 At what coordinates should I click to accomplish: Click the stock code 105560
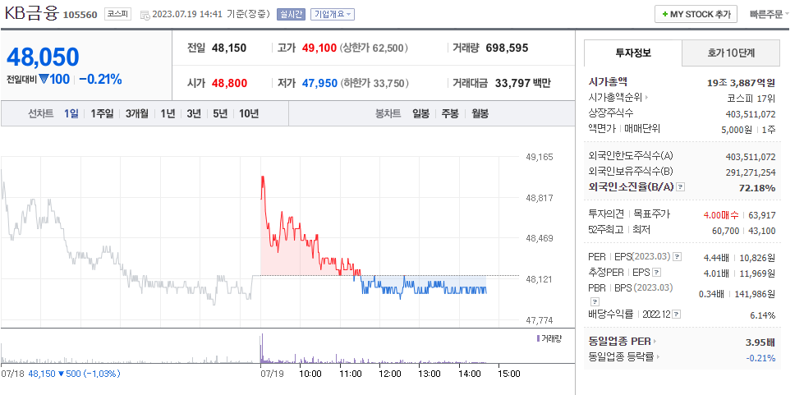click(80, 15)
